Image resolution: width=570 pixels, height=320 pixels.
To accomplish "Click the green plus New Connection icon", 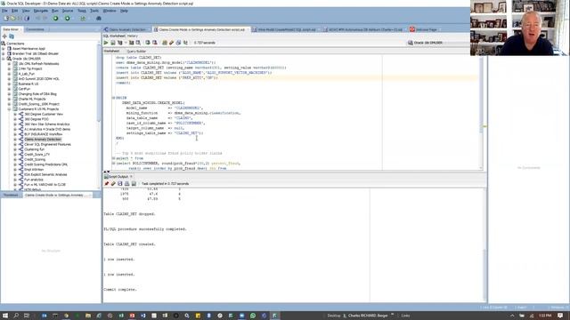I will [4, 36].
